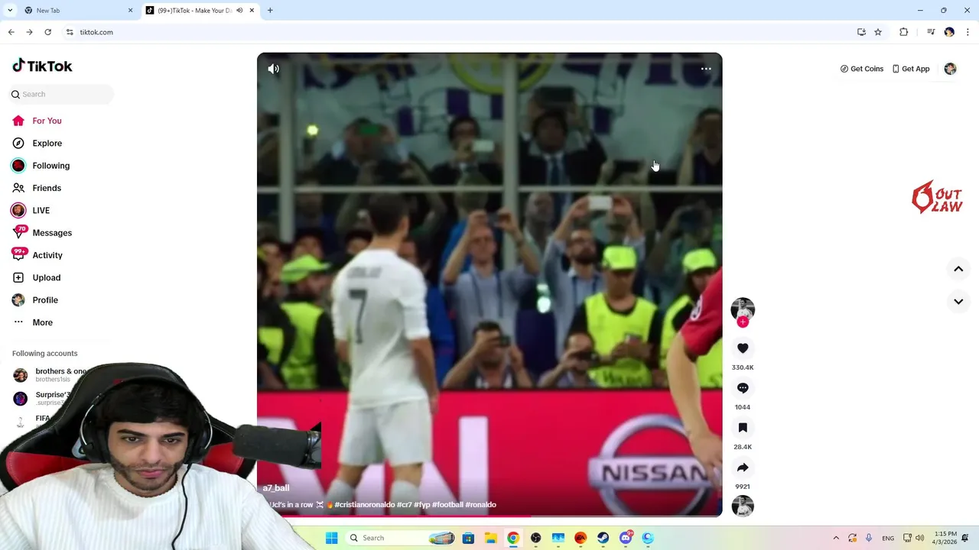Click the TikTok logo
The width and height of the screenshot is (979, 550).
(42, 66)
